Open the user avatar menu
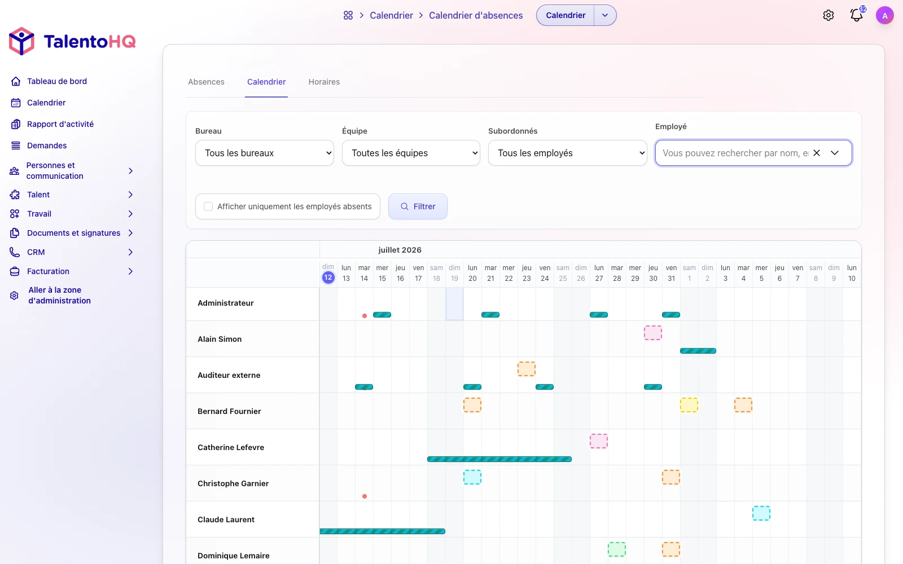Screen dimensions: 903x564 (x=885, y=15)
